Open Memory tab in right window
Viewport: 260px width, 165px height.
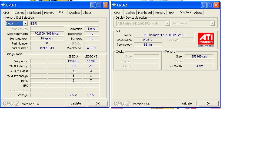click(x=160, y=13)
